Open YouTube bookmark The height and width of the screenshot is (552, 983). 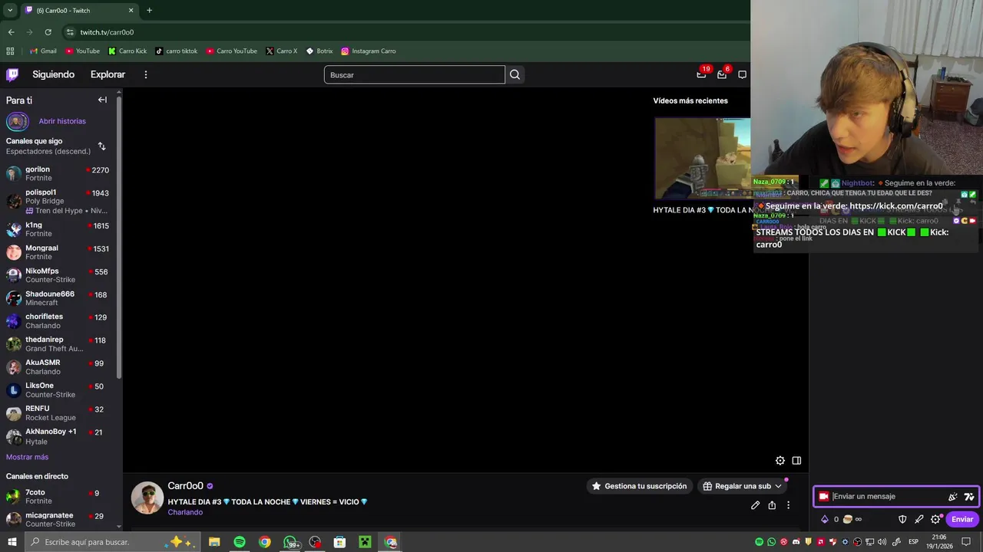[82, 51]
